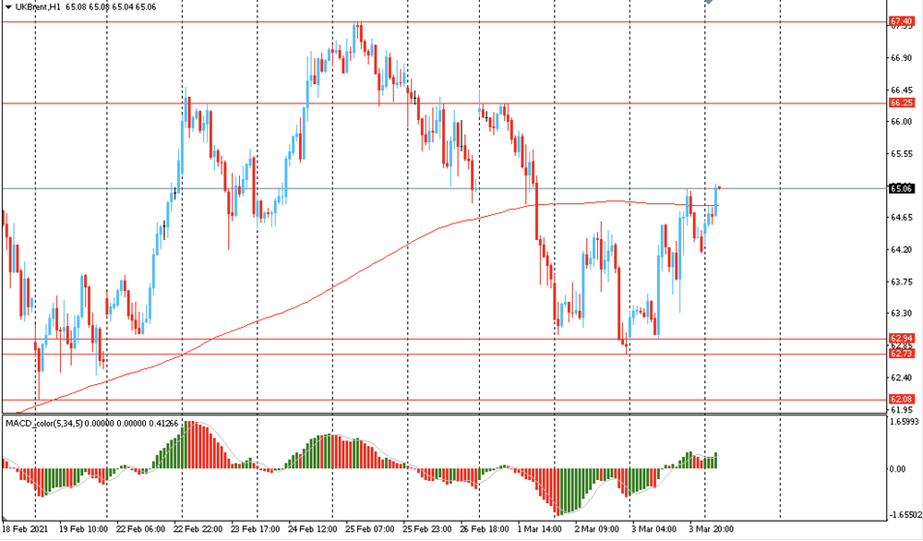Screen dimensions: 923x541
Task: Click the 22 Feb 22:00 time label
Action: (198, 529)
